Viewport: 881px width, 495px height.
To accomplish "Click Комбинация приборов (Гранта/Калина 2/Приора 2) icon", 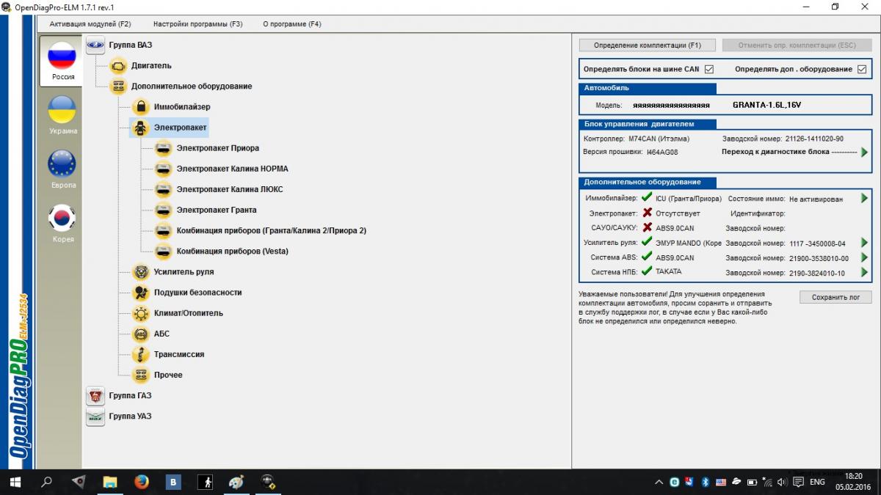I will tap(164, 230).
